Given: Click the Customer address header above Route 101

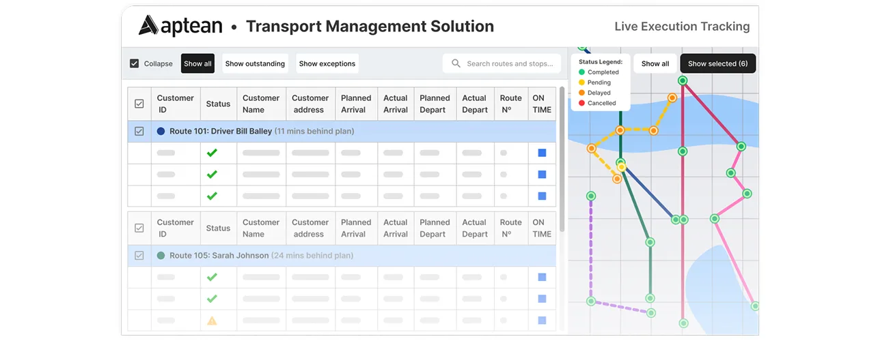Looking at the screenshot, I should 310,104.
